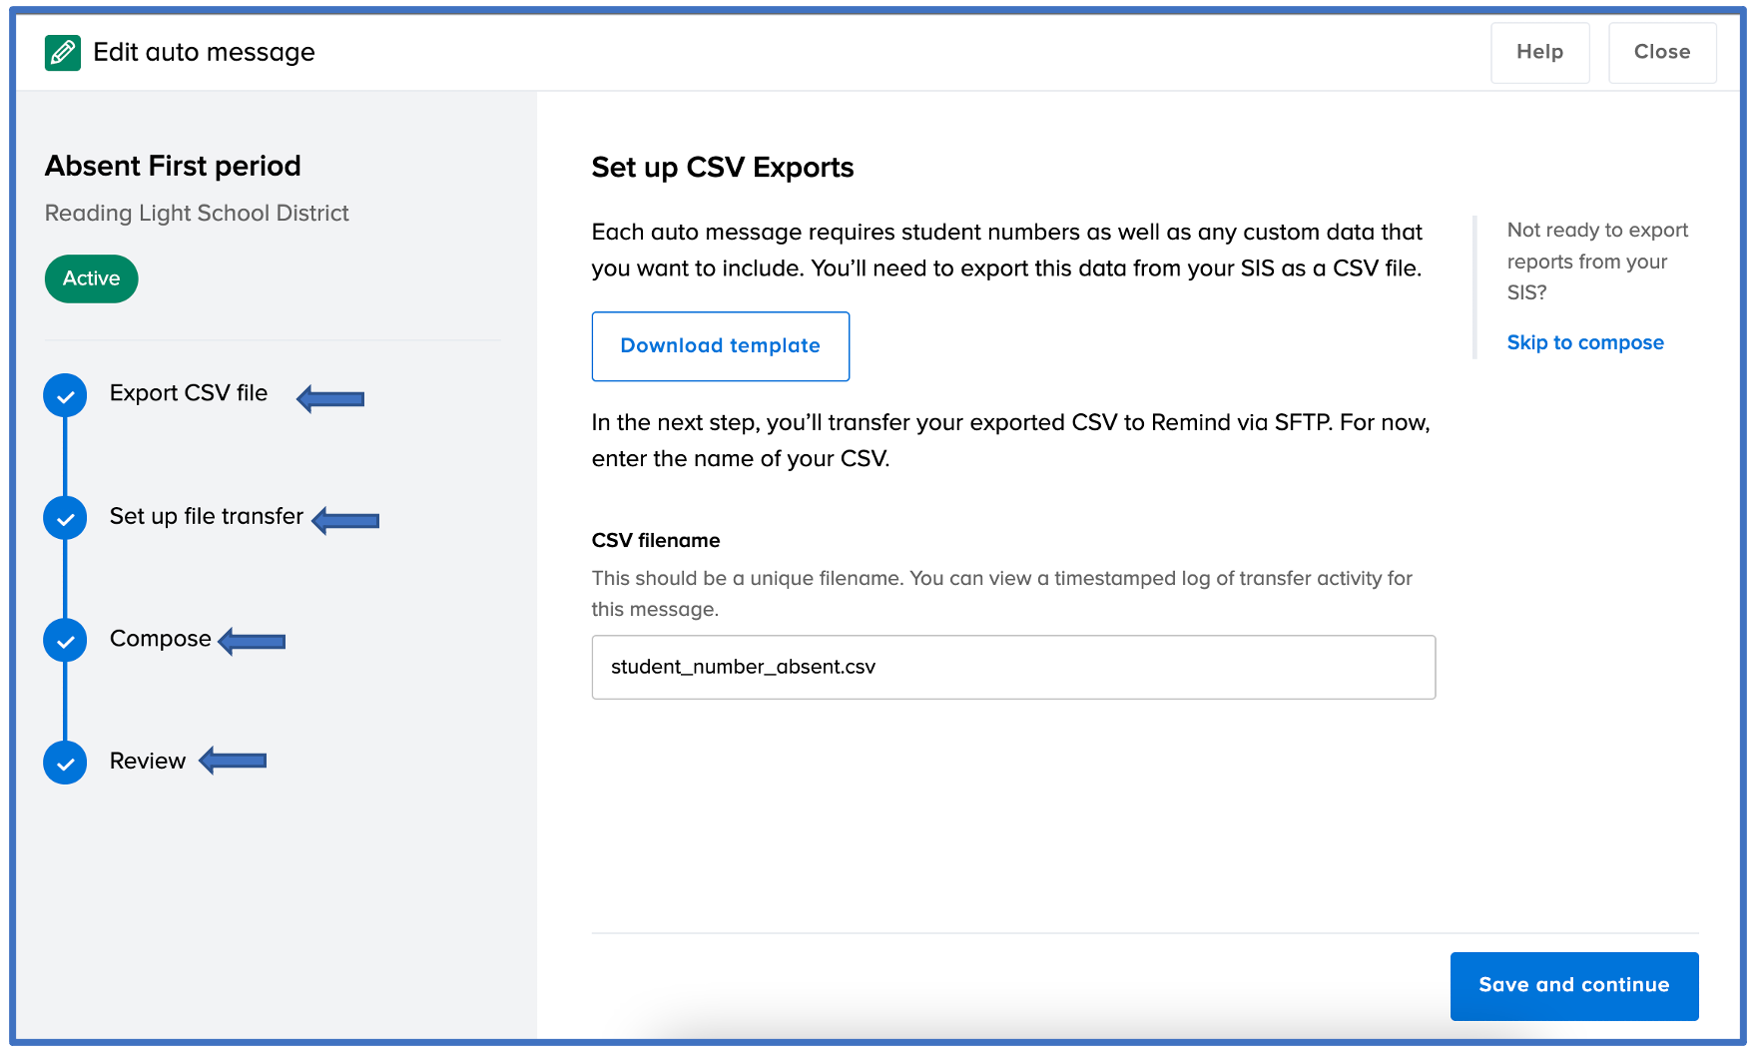Click the Review step checkmark circle
Viewport: 1751px width, 1052px height.
(x=65, y=763)
